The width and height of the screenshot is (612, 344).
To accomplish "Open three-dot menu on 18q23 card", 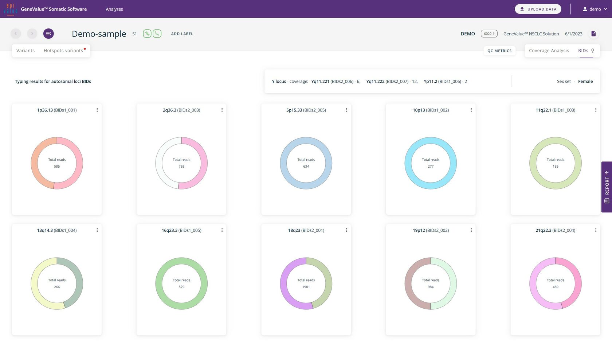I will tap(346, 230).
